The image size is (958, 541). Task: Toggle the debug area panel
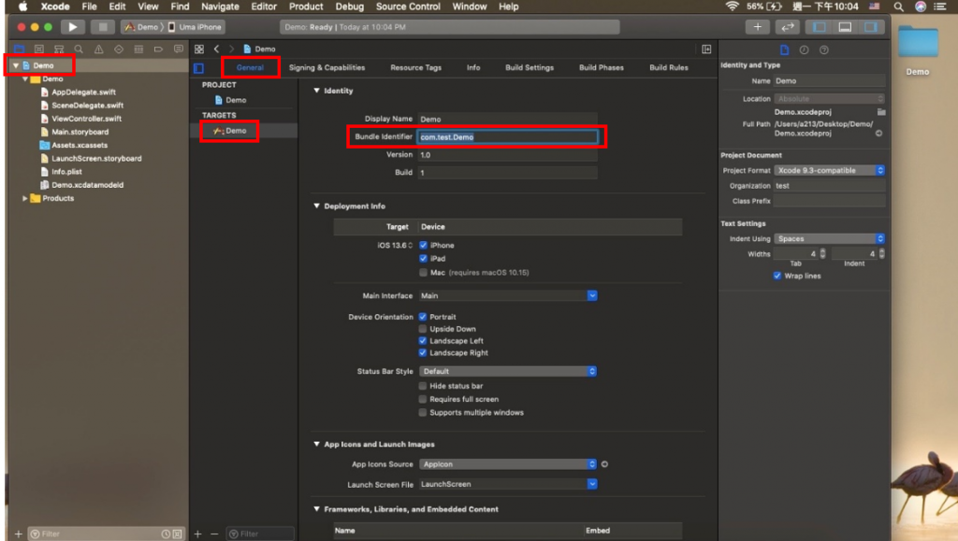tap(845, 27)
